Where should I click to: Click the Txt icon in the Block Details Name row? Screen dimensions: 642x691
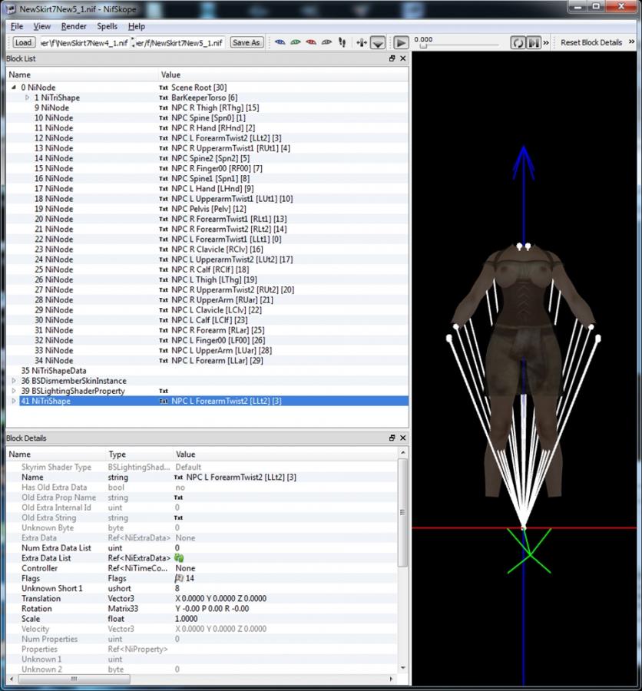pyautogui.click(x=179, y=478)
